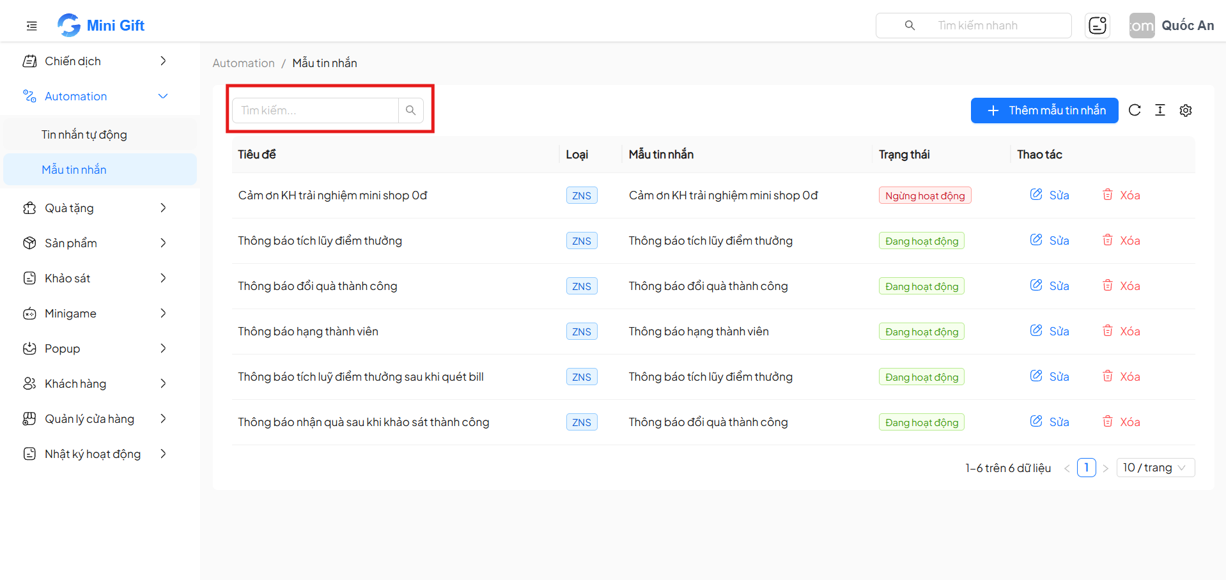Refresh the message template table
1226x580 pixels.
coord(1135,110)
